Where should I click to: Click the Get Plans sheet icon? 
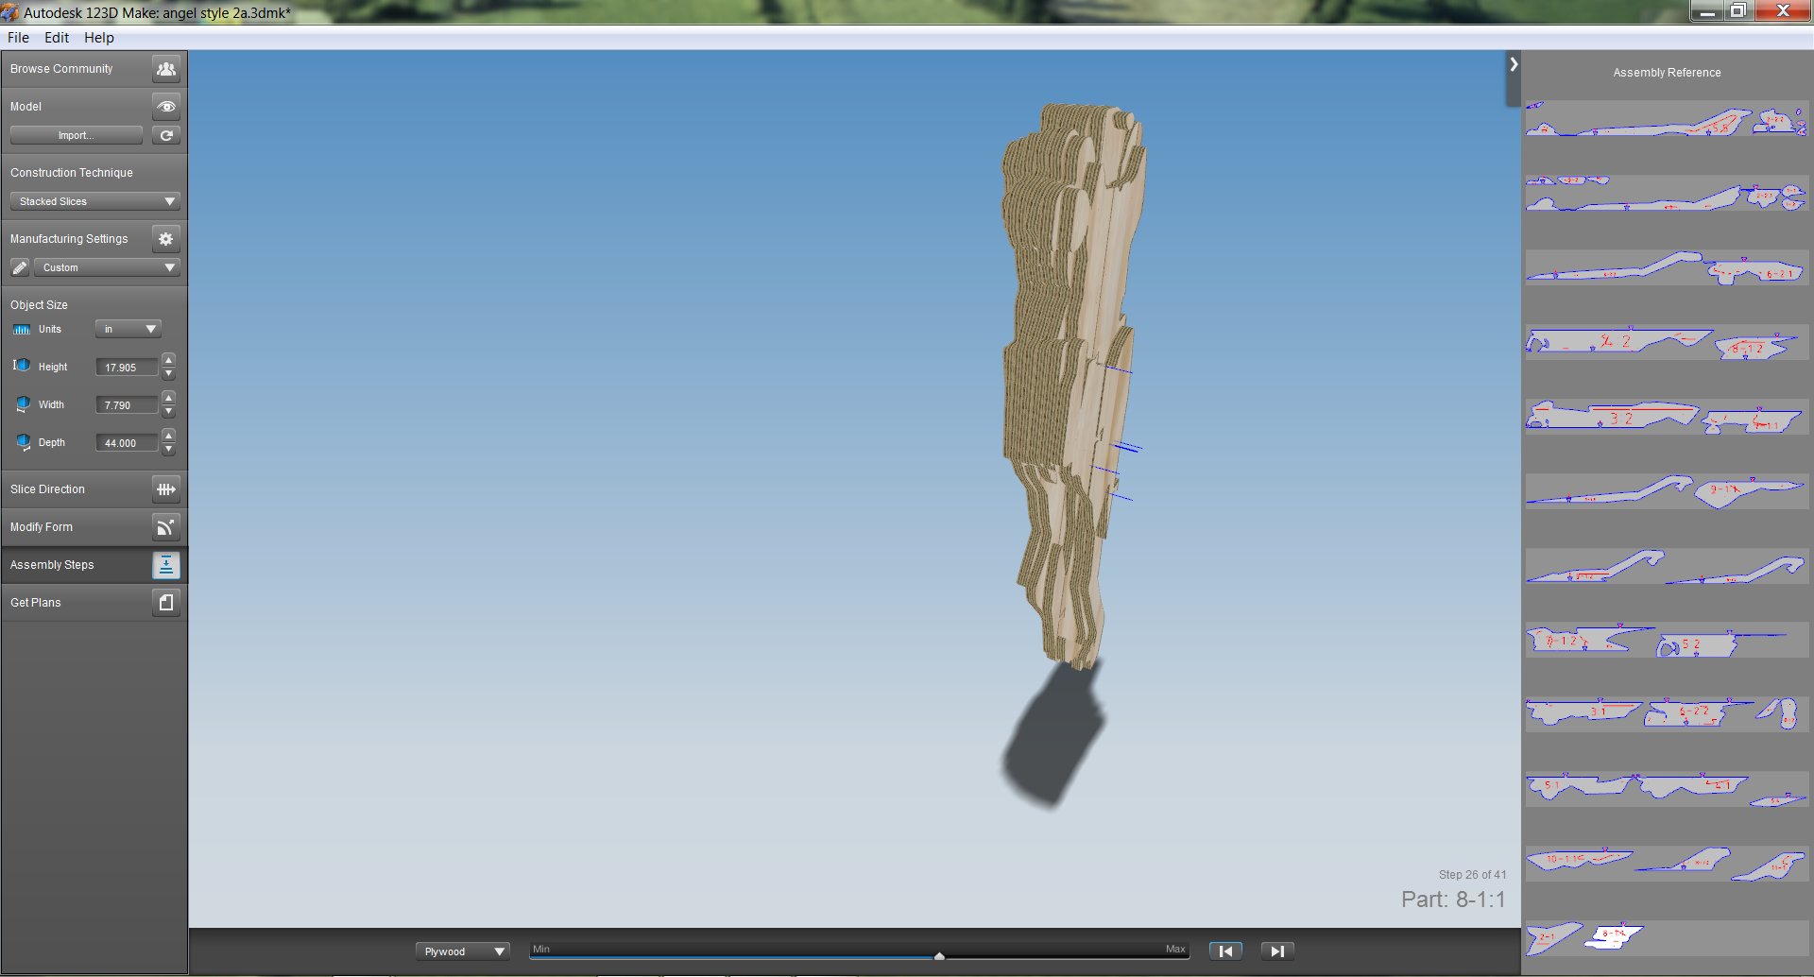(x=166, y=603)
